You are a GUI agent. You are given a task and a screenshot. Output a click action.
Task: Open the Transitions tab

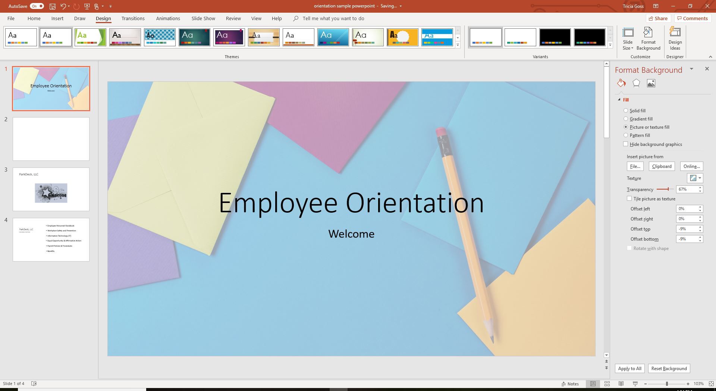(133, 19)
